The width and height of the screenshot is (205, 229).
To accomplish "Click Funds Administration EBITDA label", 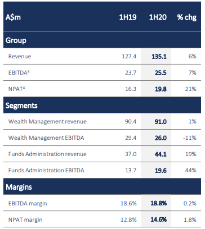I will (46, 170).
